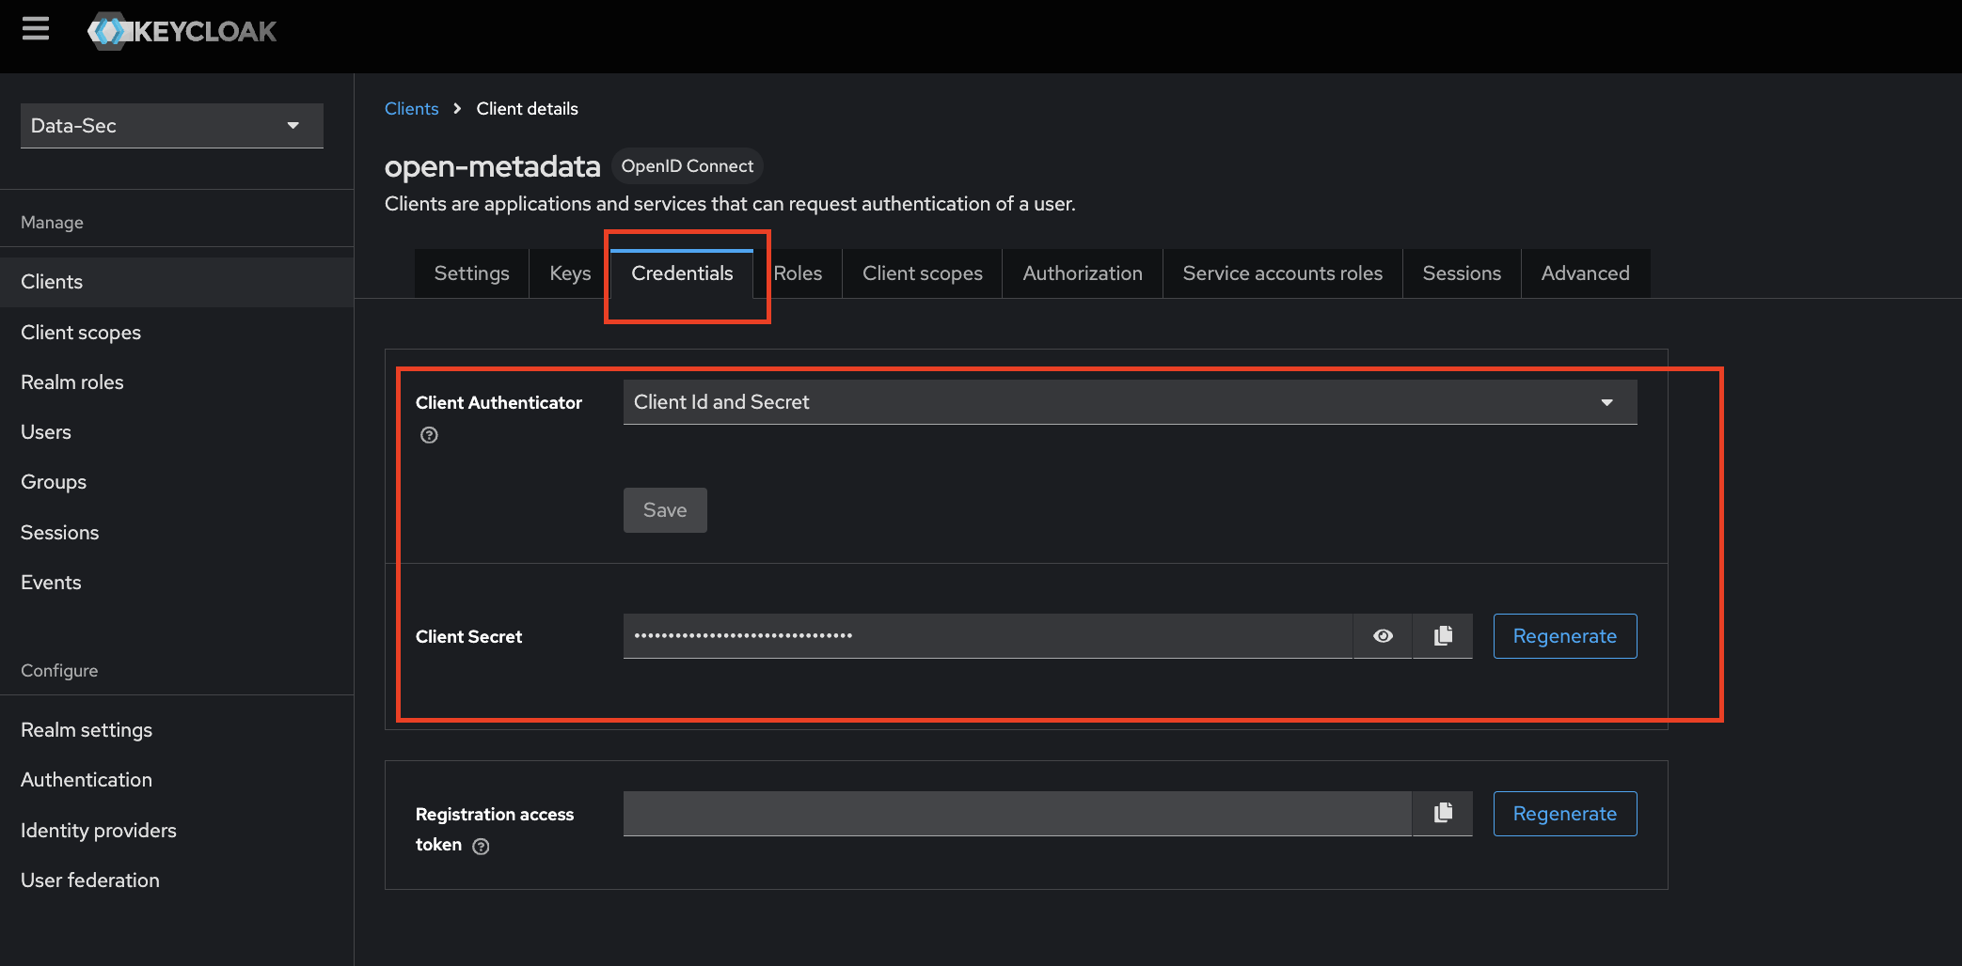This screenshot has width=1962, height=966.
Task: Regenerate the Registration access token
Action: 1564,814
